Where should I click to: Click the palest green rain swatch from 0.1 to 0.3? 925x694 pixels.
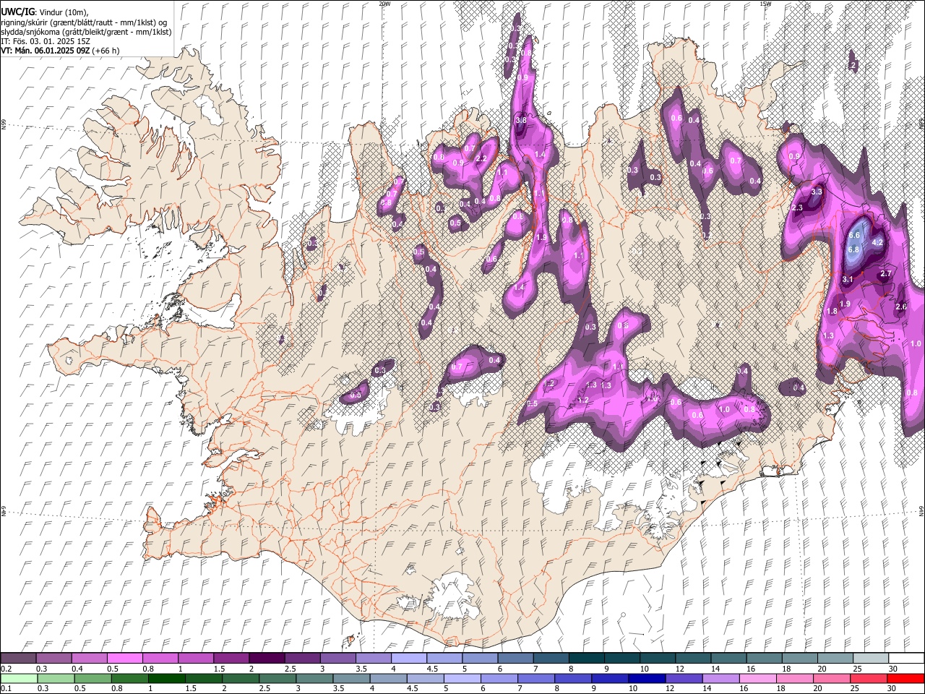pyautogui.click(x=19, y=678)
